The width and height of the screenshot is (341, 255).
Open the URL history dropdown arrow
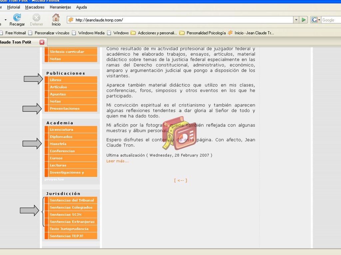pos(296,20)
